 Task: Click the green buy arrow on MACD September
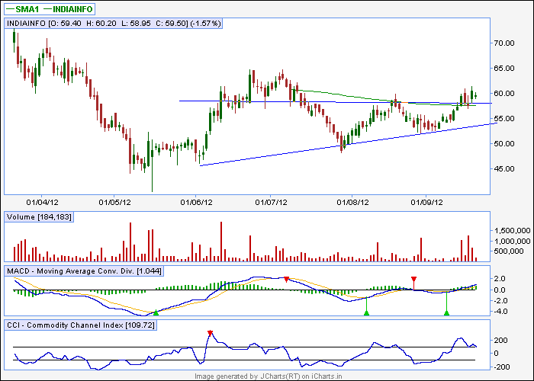446,312
